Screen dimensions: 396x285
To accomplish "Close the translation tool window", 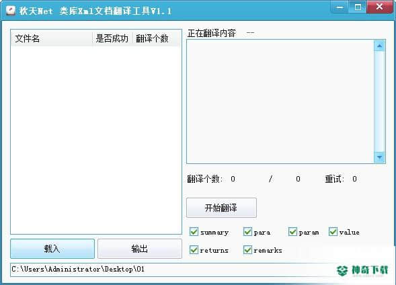I will pos(380,7).
